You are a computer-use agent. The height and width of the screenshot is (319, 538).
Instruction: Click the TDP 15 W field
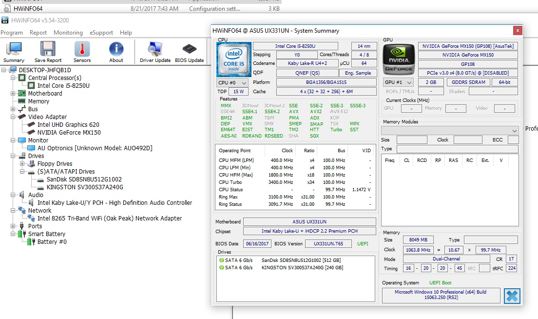click(238, 92)
